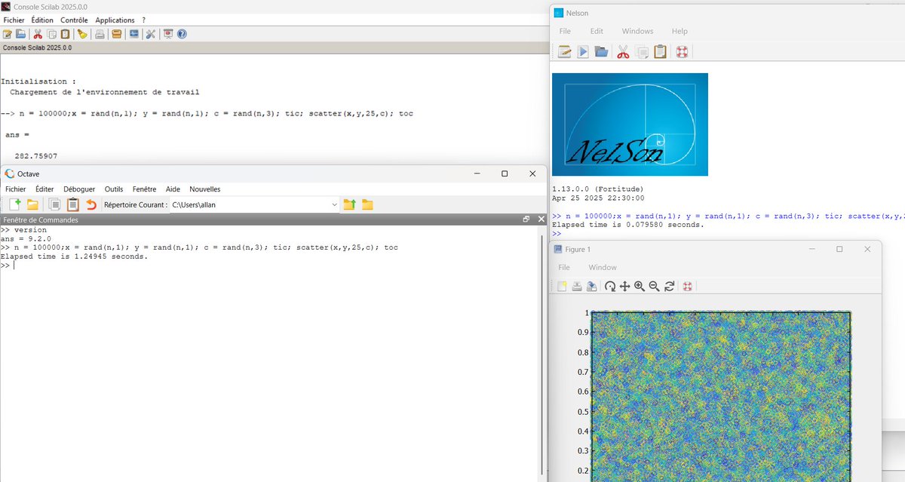This screenshot has width=905, height=482.
Task: Open Édition menu in Scilab console
Action: (42, 20)
